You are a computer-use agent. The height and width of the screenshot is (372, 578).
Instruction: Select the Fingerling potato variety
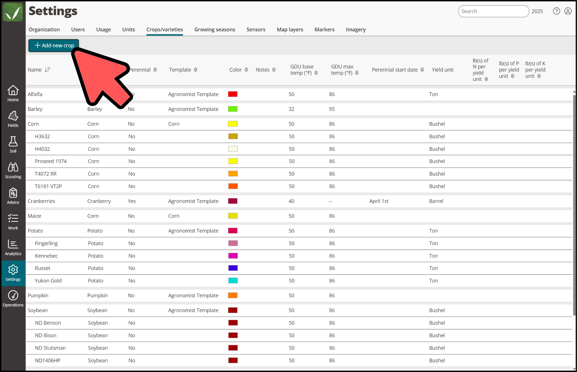coord(46,243)
